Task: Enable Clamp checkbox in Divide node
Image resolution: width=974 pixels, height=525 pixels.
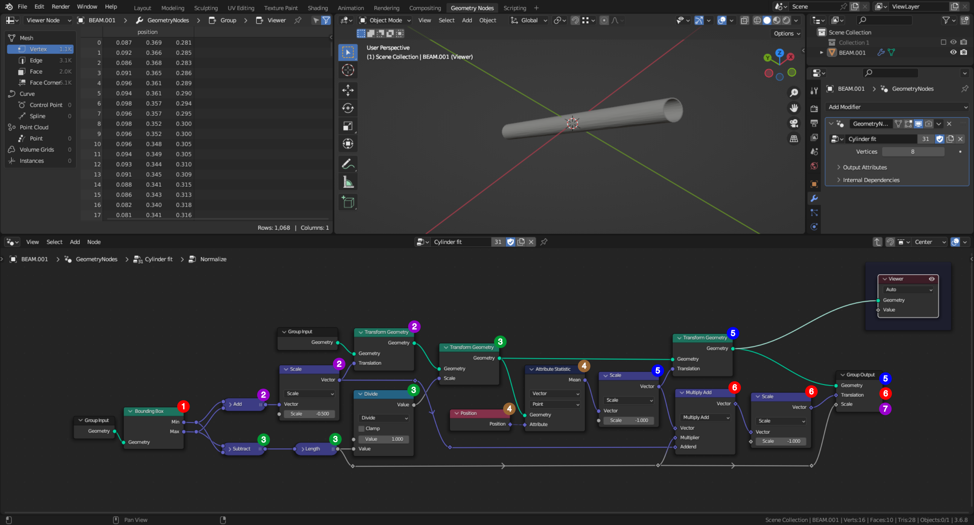Action: coord(361,429)
